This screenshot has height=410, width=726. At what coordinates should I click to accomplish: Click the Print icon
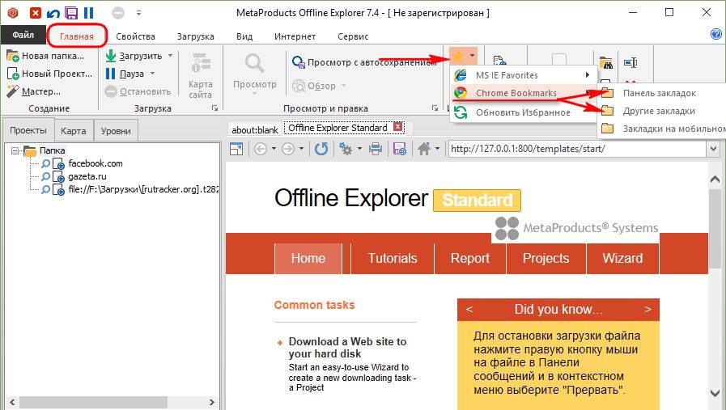(376, 149)
